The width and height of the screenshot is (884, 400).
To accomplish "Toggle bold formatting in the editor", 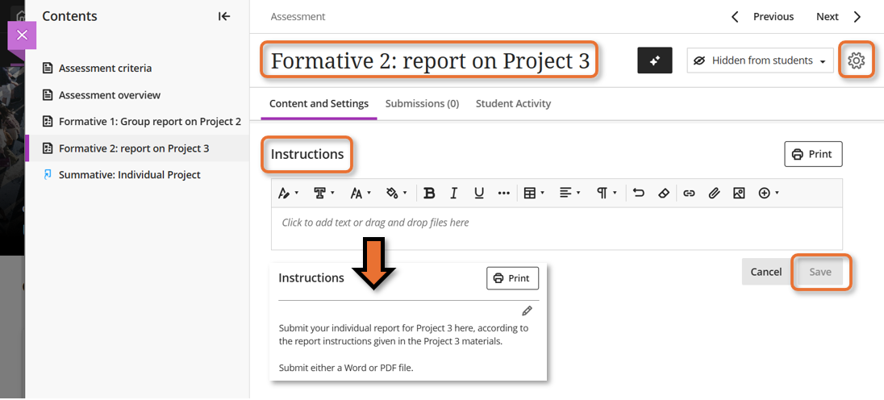I will [429, 194].
